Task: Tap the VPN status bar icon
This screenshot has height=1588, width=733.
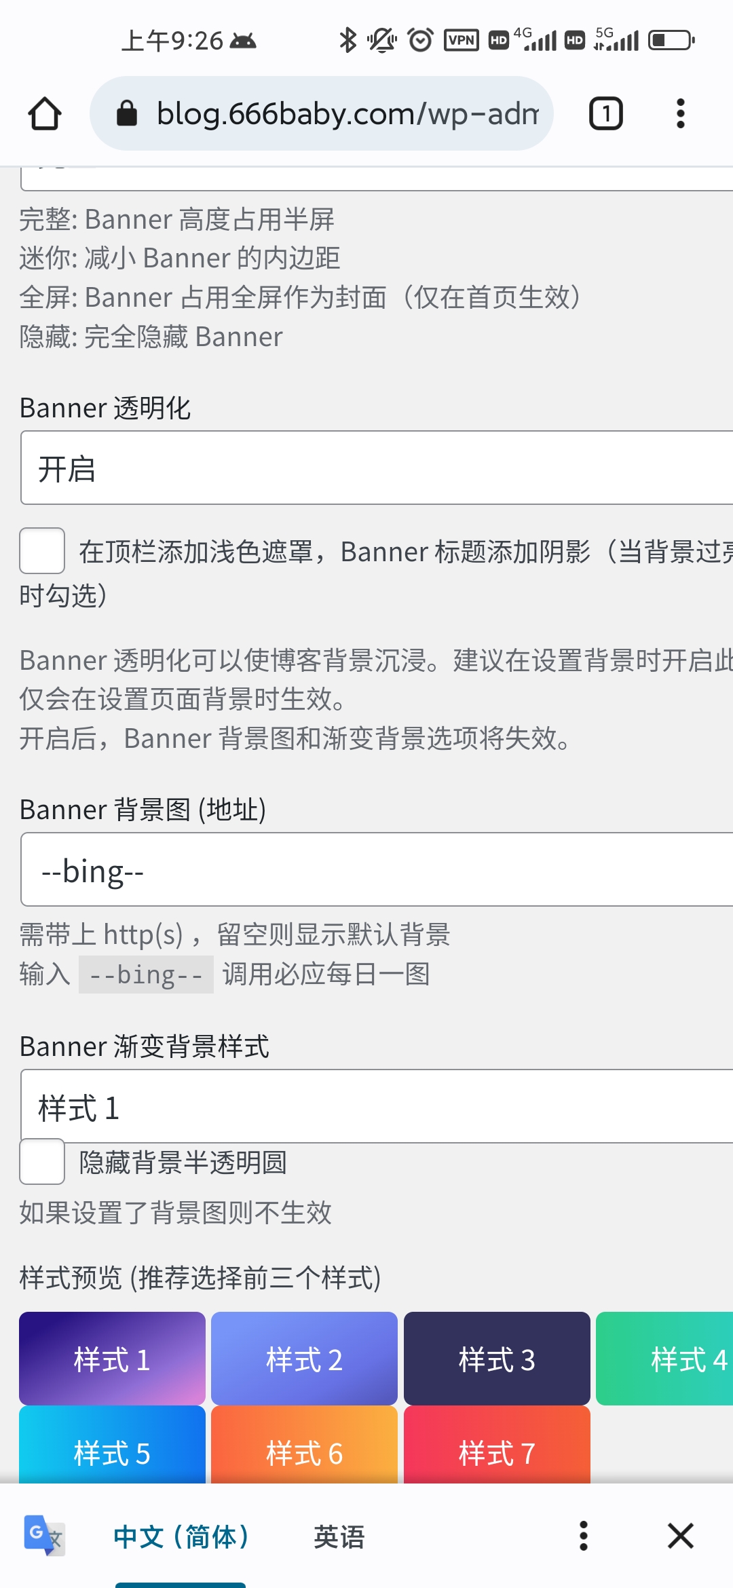Action: coord(460,41)
